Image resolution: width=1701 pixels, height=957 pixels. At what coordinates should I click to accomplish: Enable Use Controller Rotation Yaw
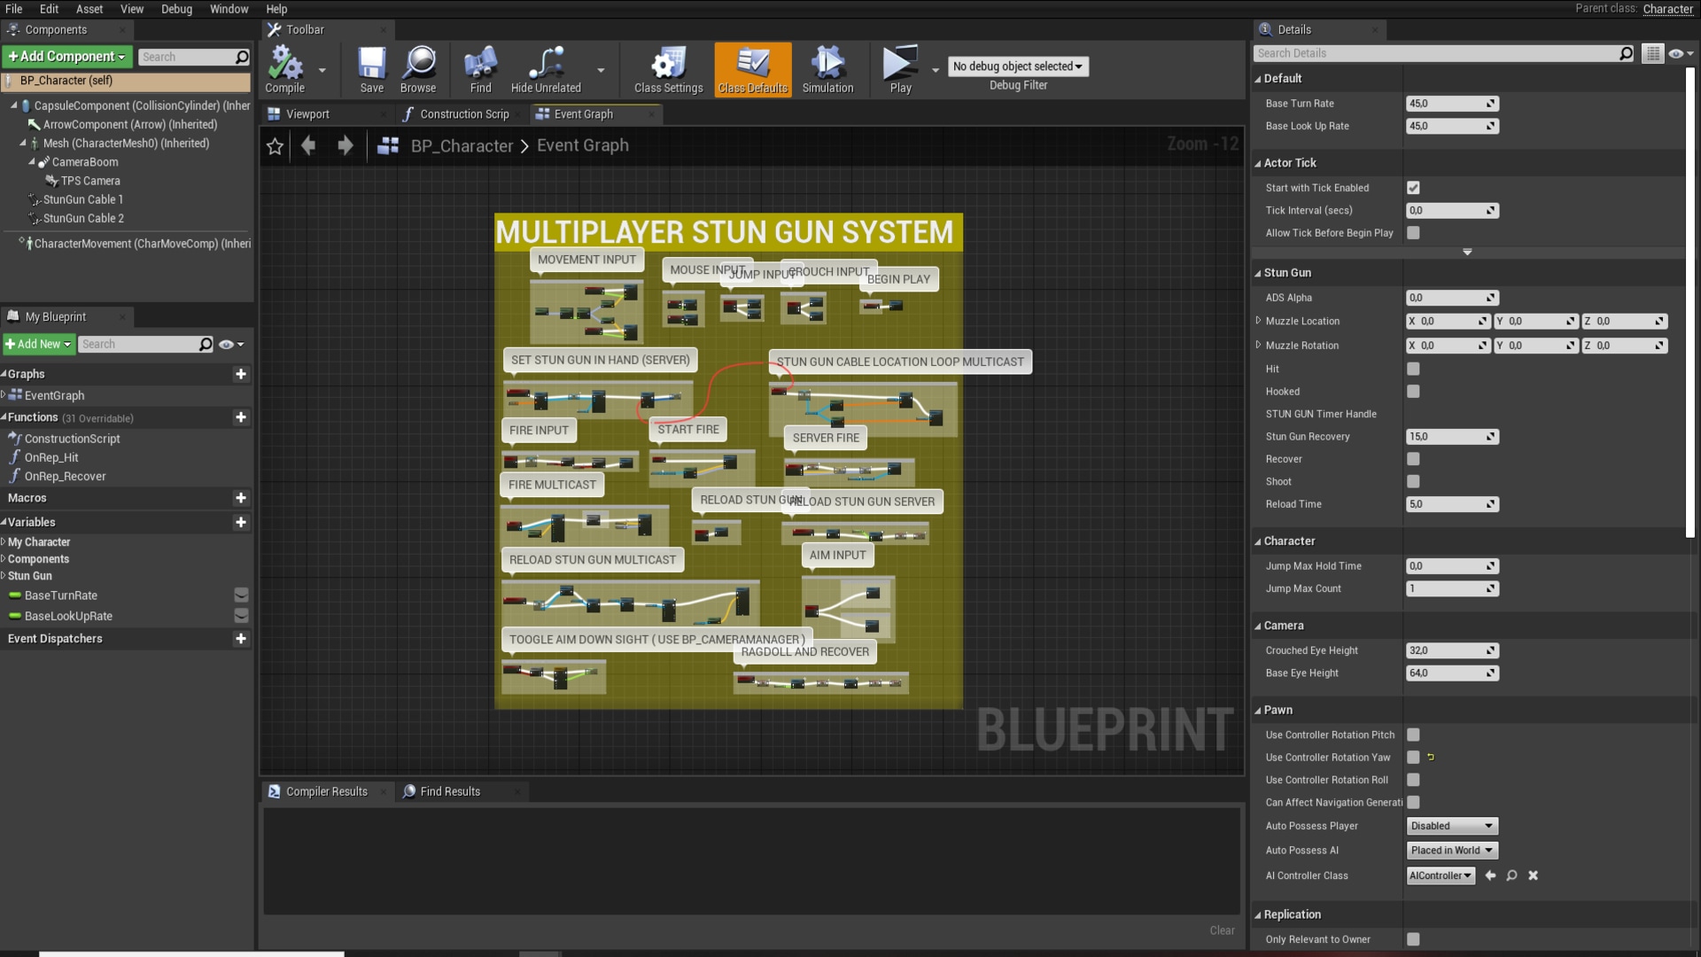[x=1413, y=758]
